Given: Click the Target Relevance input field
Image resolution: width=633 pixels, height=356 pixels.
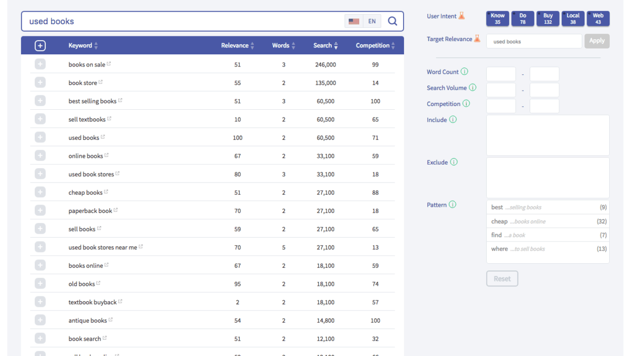Looking at the screenshot, I should pyautogui.click(x=534, y=41).
